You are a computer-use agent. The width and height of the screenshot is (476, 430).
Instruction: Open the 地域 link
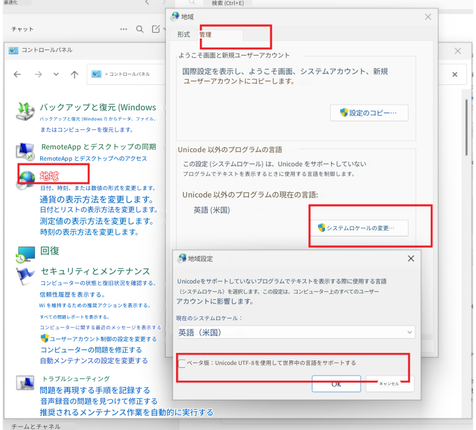tap(49, 176)
